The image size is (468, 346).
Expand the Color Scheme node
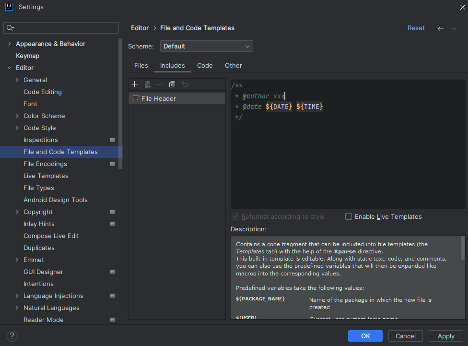pyautogui.click(x=17, y=116)
